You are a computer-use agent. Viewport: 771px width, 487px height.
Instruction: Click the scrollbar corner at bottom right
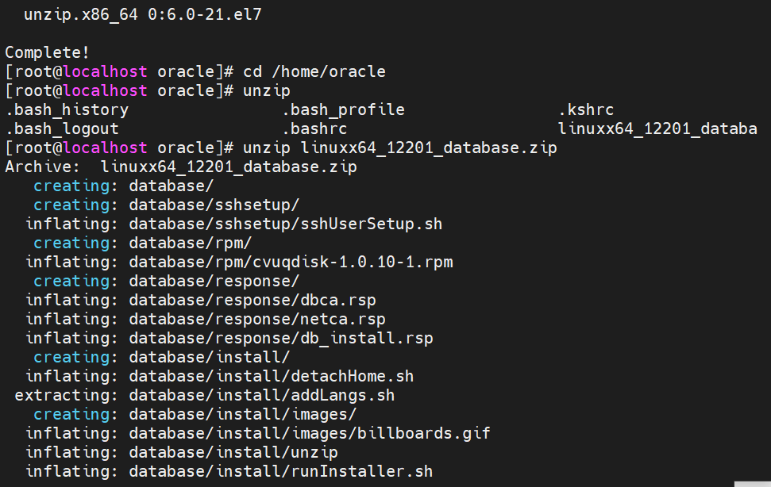coord(753,484)
